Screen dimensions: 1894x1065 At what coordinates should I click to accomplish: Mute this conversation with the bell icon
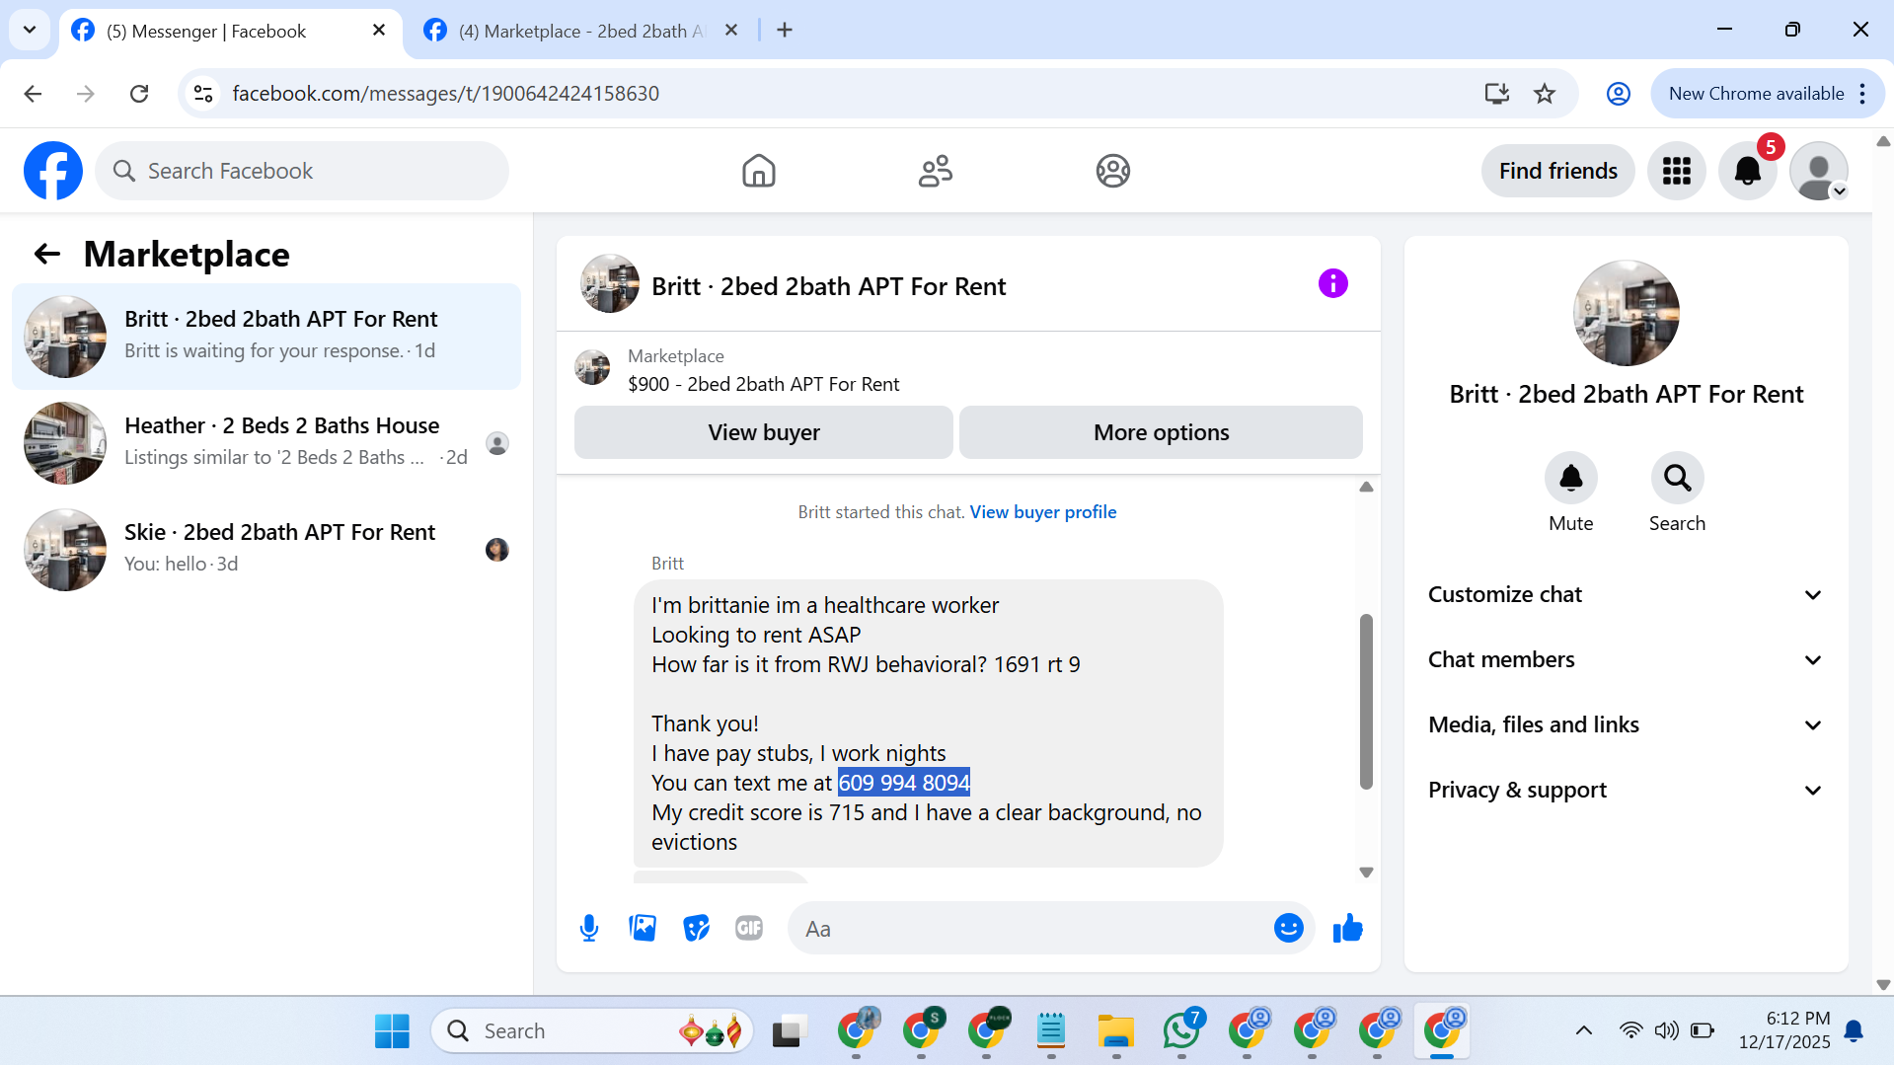1570,479
